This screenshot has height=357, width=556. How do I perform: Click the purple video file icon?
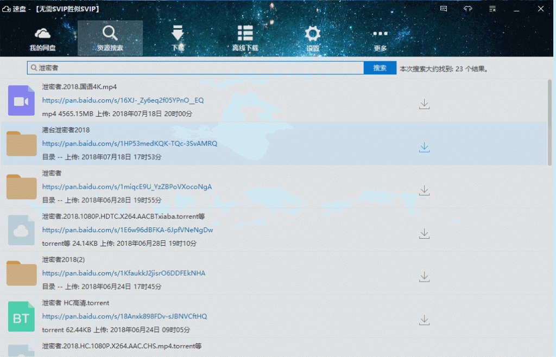point(21,100)
